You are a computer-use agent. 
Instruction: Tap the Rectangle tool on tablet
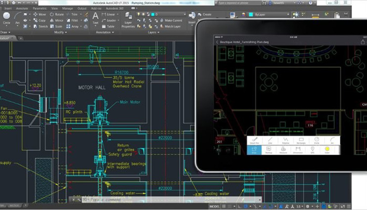click(x=301, y=140)
